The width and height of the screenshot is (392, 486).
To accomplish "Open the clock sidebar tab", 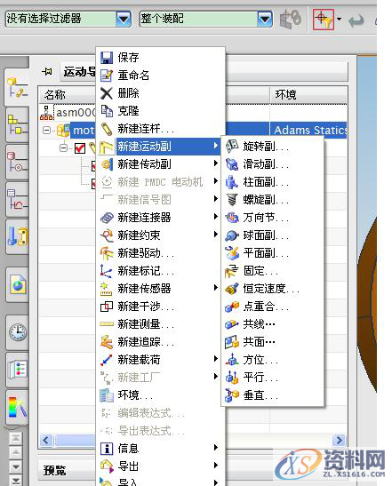I will [x=18, y=332].
